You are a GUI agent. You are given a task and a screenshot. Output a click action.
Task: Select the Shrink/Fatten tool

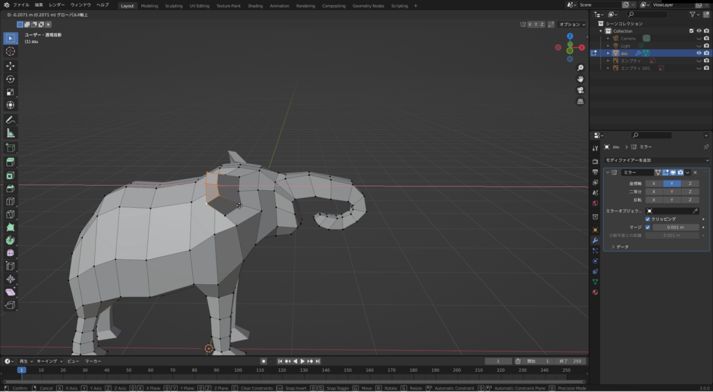tap(10, 279)
